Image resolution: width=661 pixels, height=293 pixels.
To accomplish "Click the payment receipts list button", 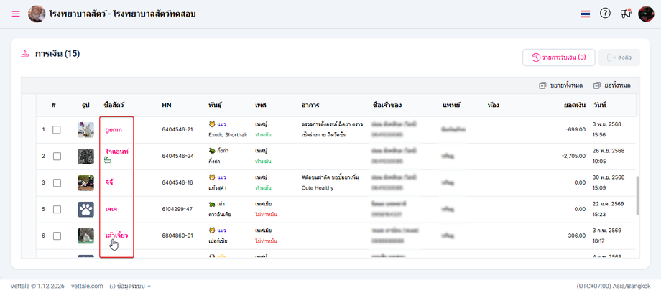I will click(558, 57).
